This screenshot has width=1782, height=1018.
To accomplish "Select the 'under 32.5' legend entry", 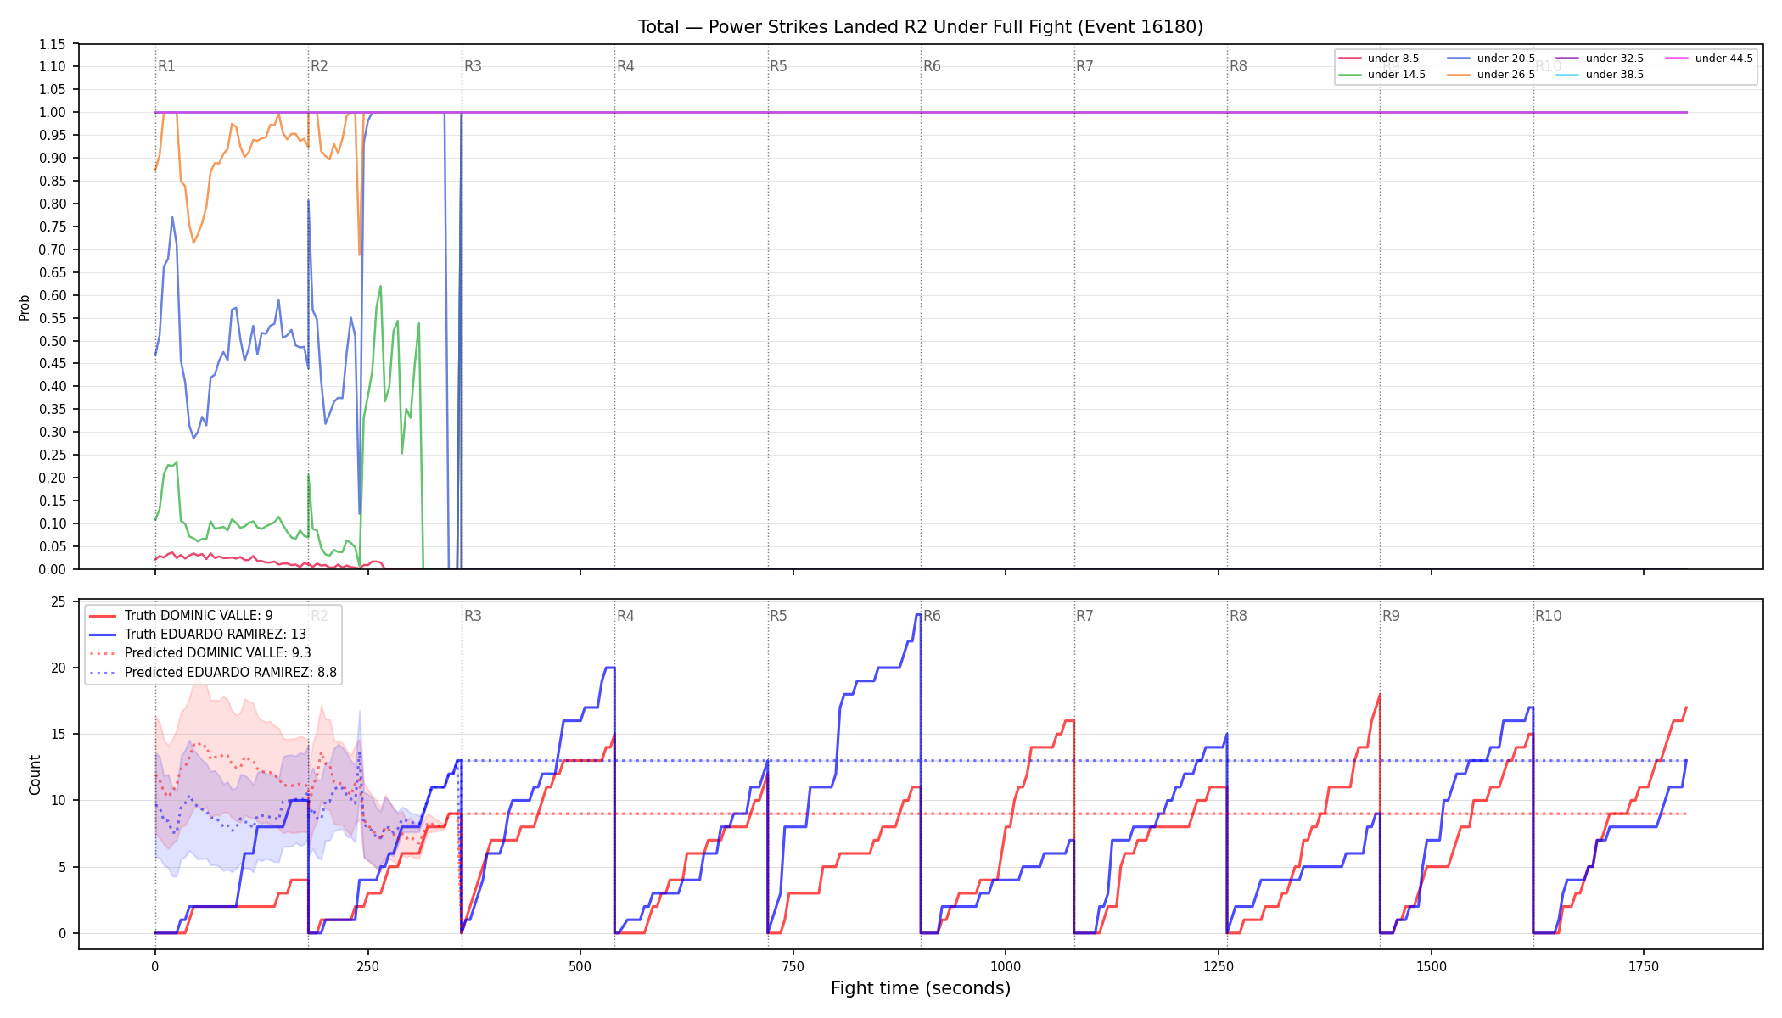I will (x=1600, y=59).
